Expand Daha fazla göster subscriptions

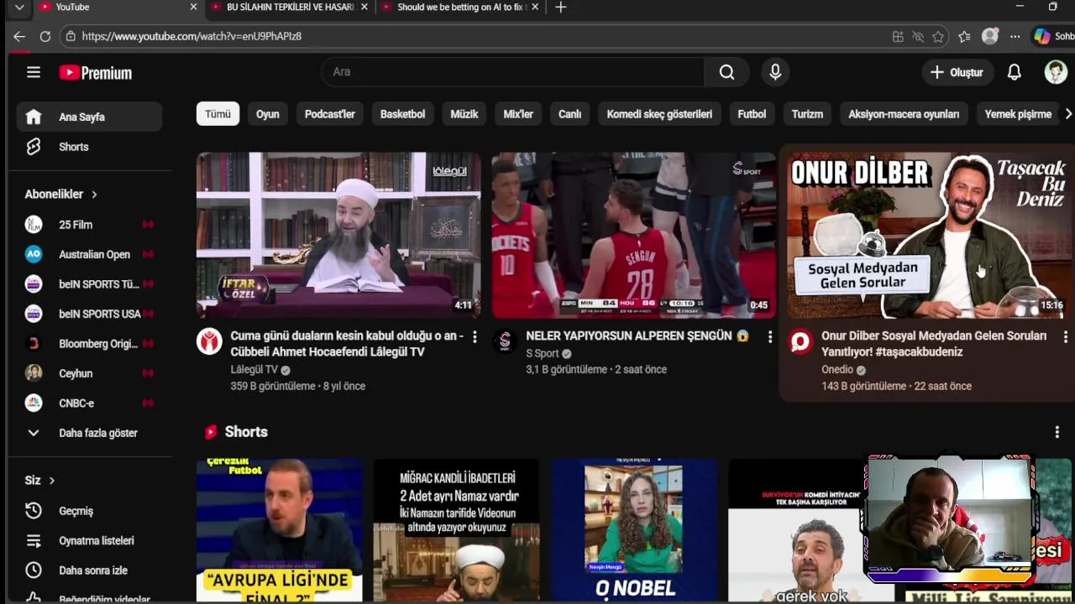(89, 433)
